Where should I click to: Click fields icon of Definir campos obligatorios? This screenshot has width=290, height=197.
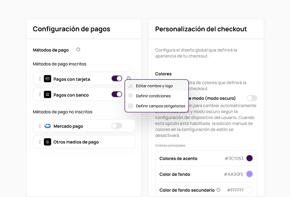coord(130,106)
